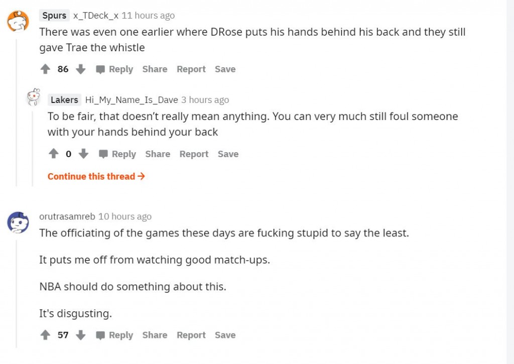Click x_TDeck_x's orange avatar icon

coord(18,21)
